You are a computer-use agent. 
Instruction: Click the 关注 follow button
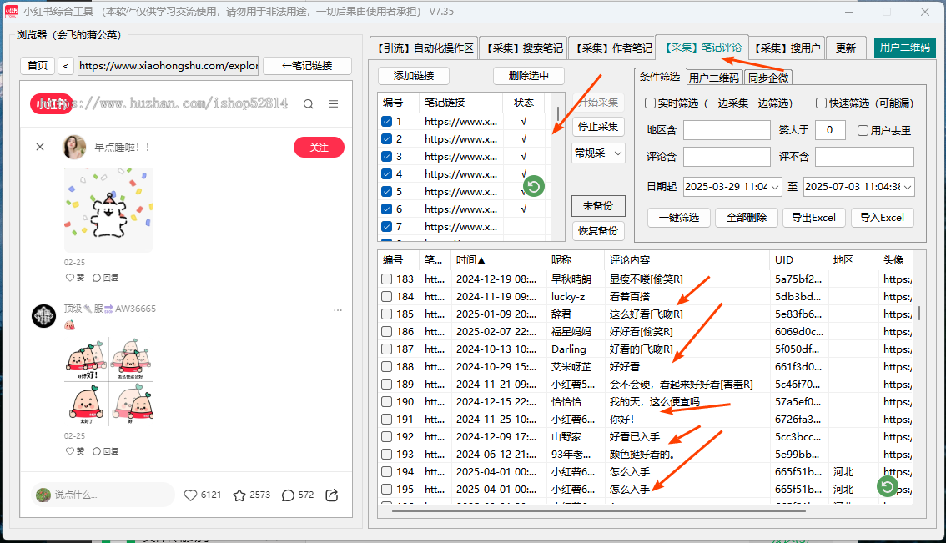(319, 147)
